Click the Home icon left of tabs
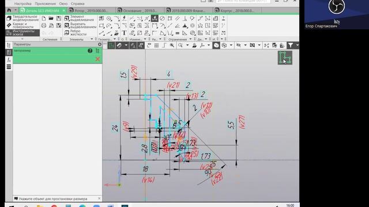This screenshot has height=207, width=369. (9, 10)
